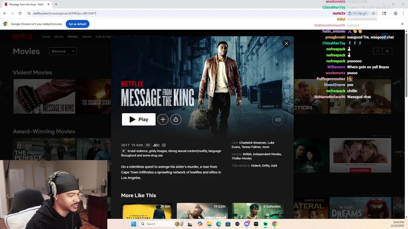Launch Copilot from taskbar
The width and height of the screenshot is (408, 229).
(200, 224)
